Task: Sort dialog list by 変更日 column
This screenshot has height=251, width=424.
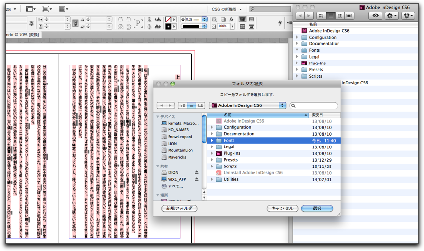Action: click(325, 115)
